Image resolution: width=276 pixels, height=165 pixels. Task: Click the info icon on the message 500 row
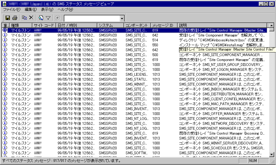pos(5,55)
